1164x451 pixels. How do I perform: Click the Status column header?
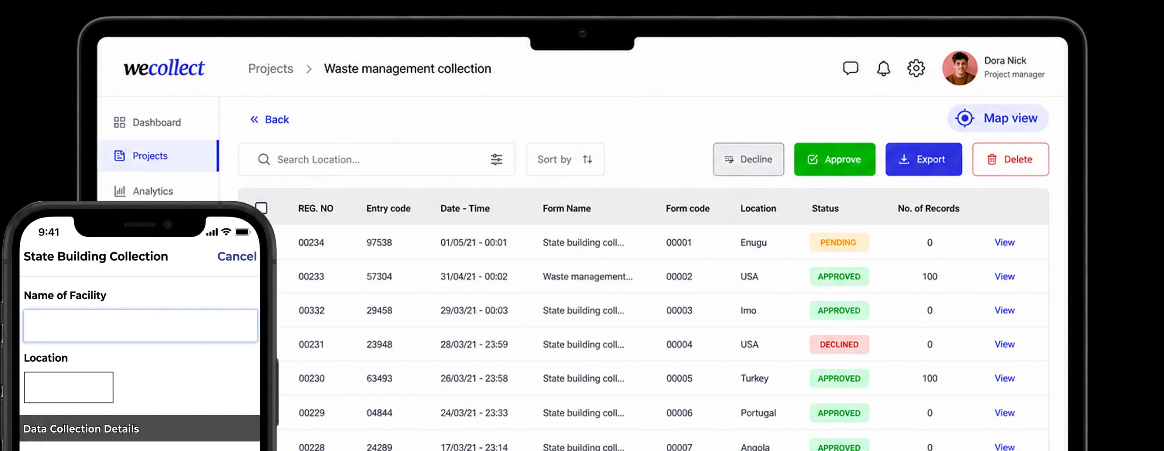pyautogui.click(x=824, y=208)
